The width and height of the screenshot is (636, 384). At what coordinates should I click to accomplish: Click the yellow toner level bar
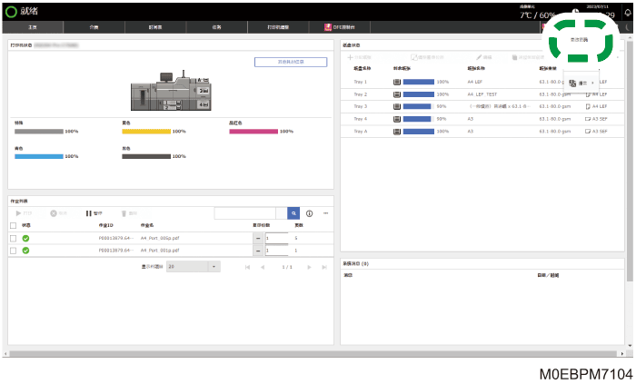tap(146, 132)
